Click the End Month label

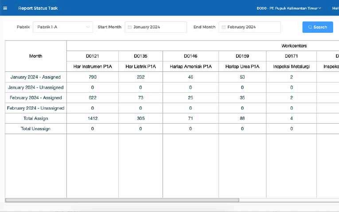coord(204,27)
